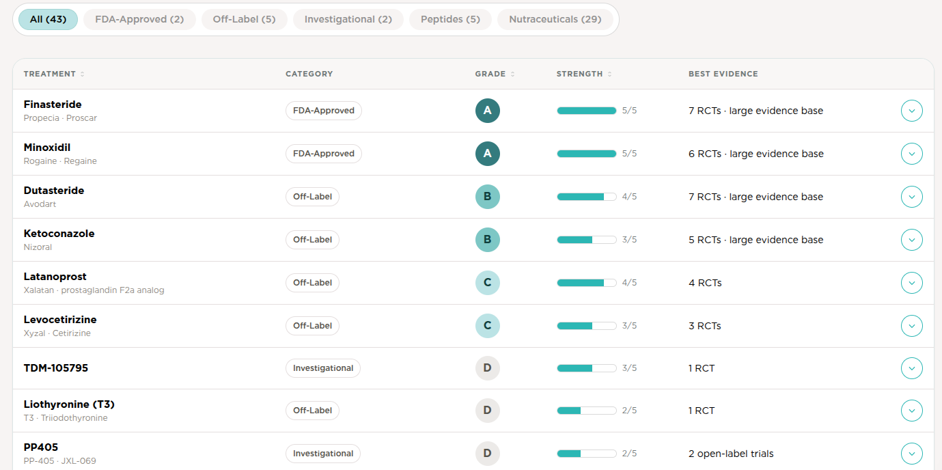Click the Off-Label tag on Dutasteride
The image size is (942, 470).
click(x=312, y=197)
